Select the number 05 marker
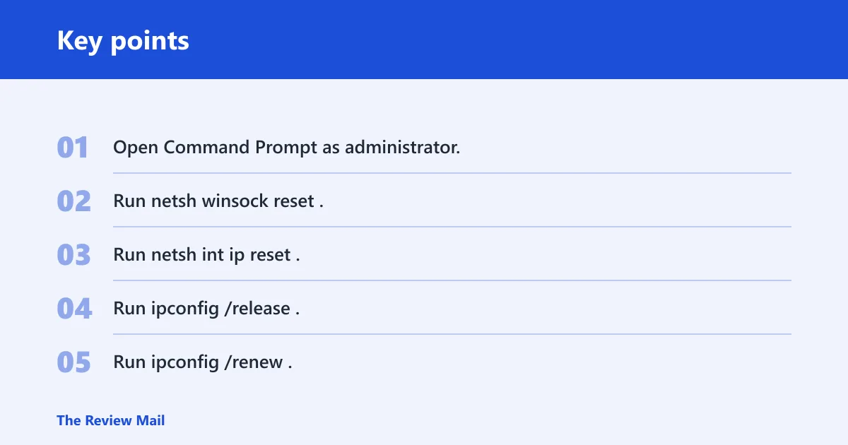 [x=74, y=363]
